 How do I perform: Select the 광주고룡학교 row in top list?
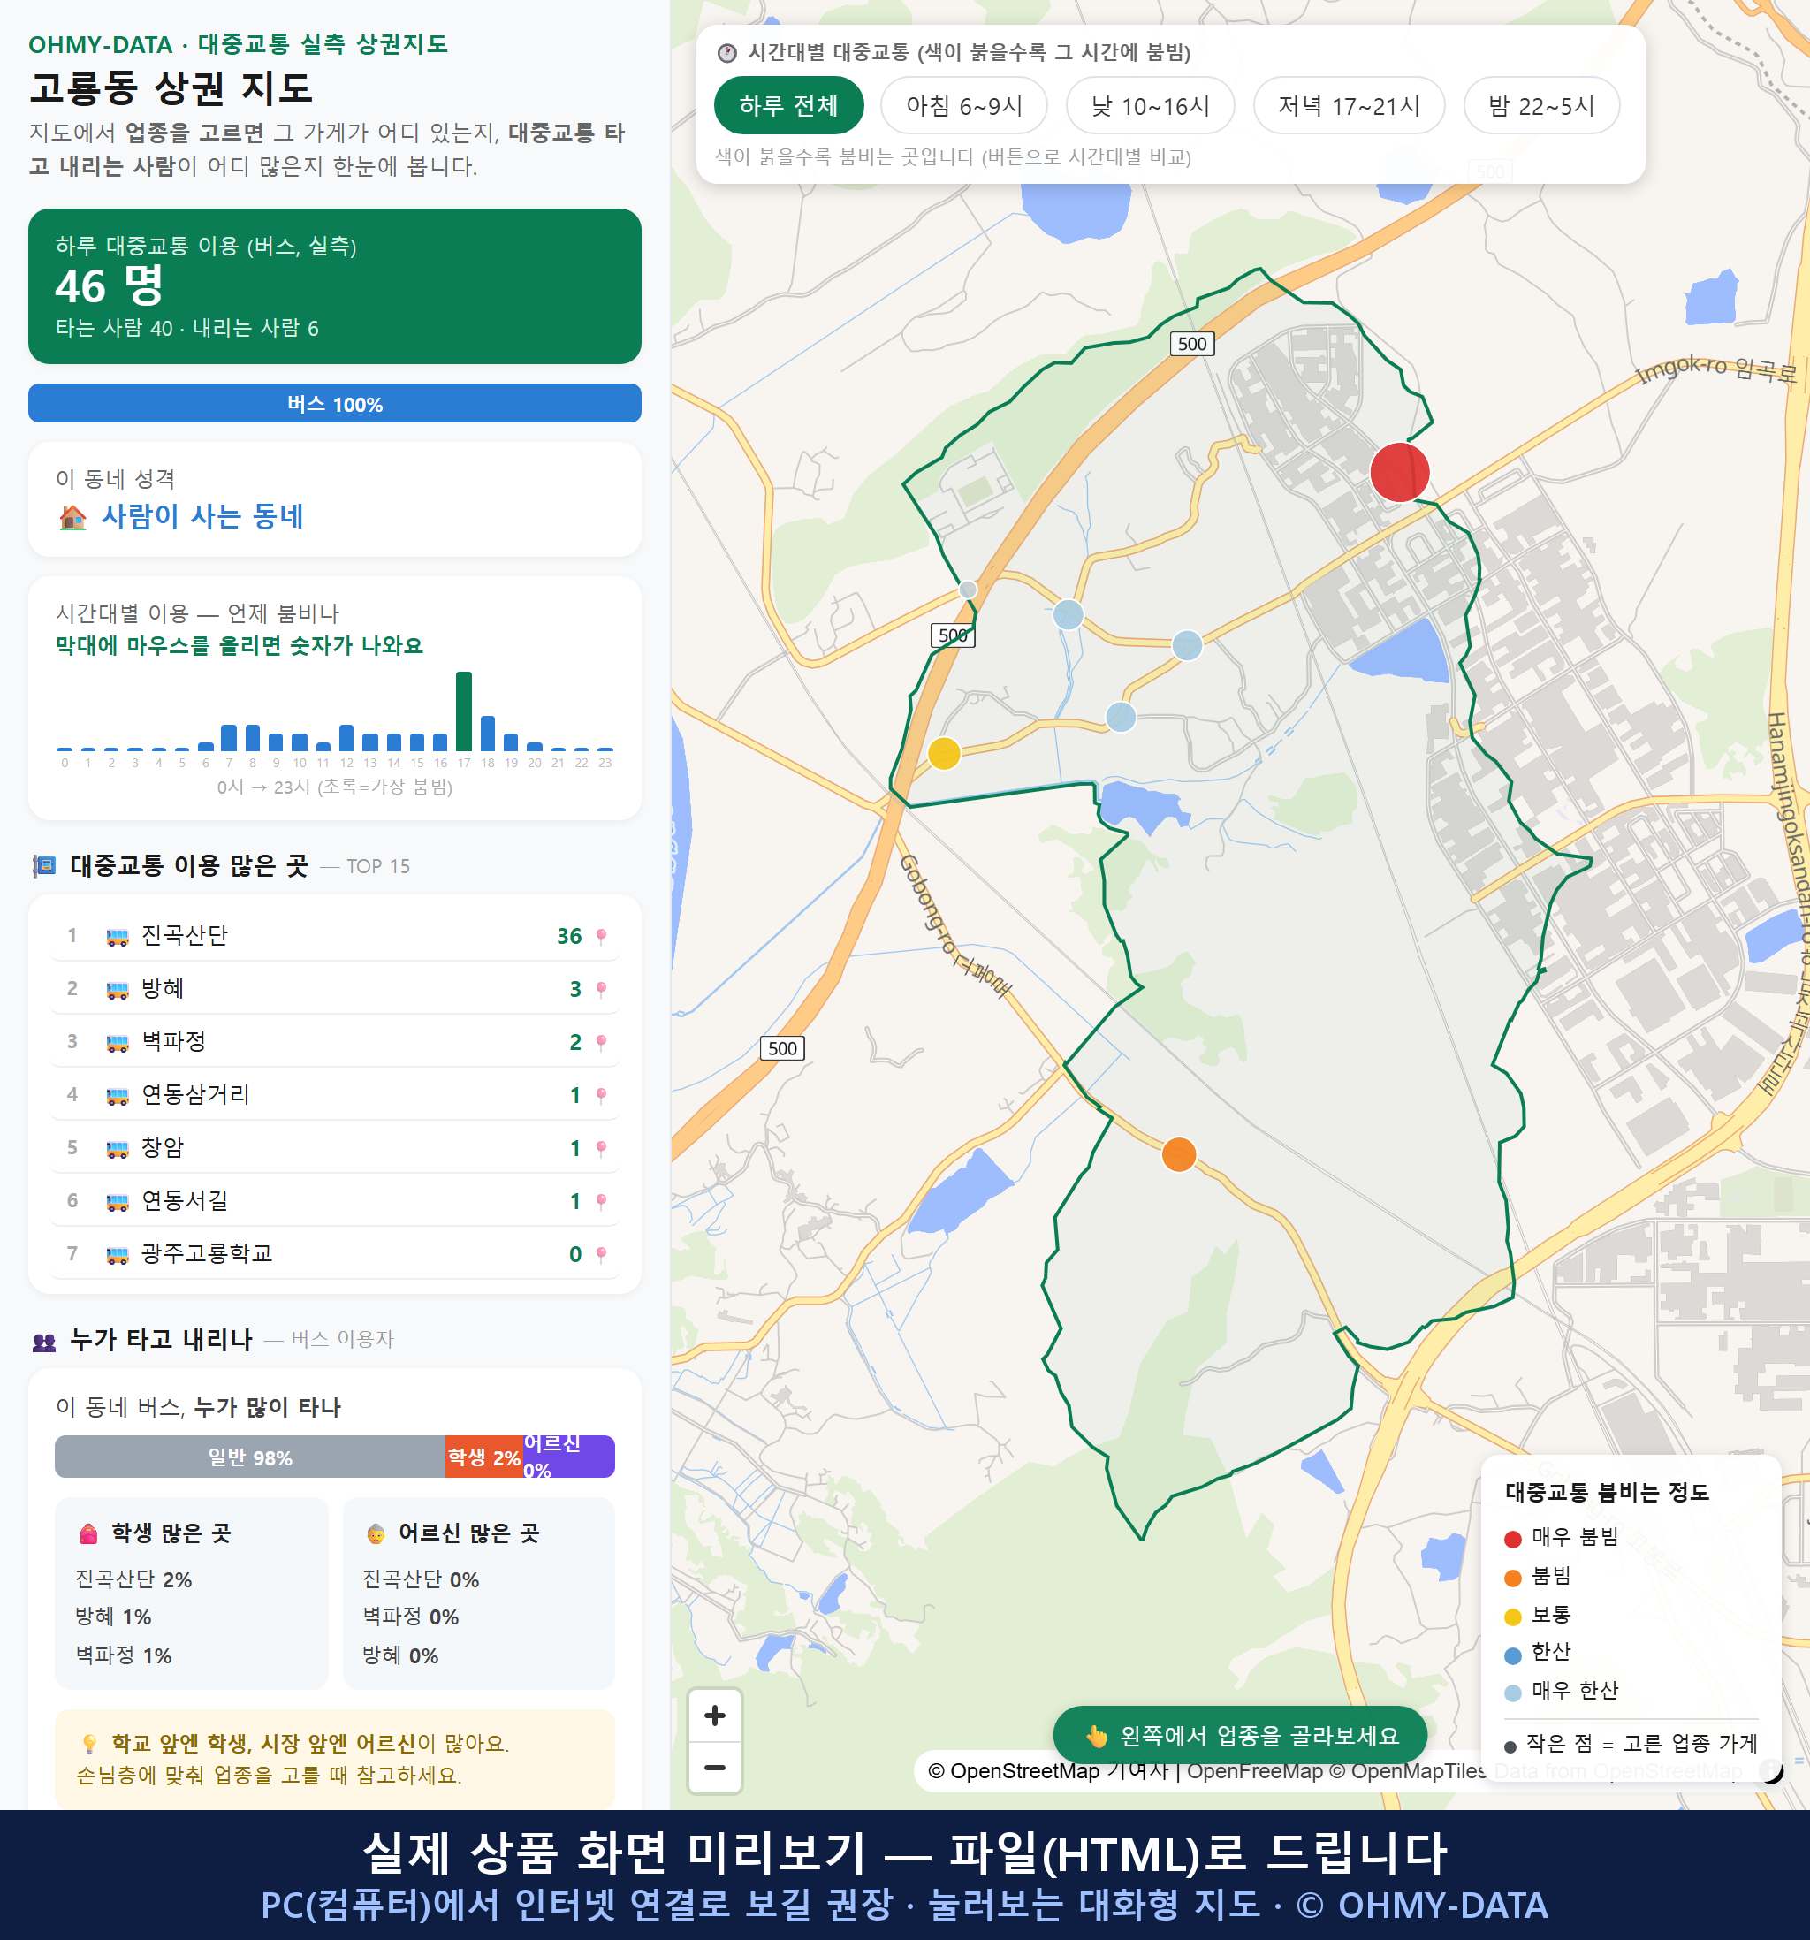(x=335, y=1254)
